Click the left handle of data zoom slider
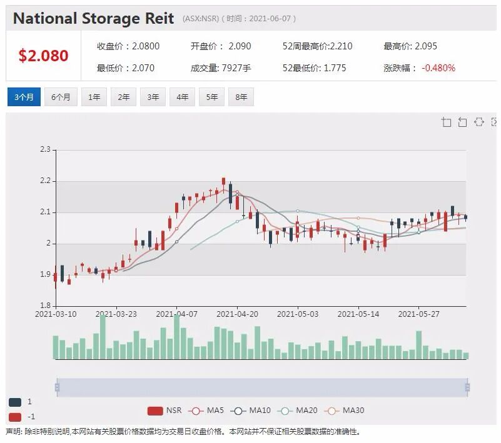This screenshot has width=501, height=443. [x=57, y=387]
